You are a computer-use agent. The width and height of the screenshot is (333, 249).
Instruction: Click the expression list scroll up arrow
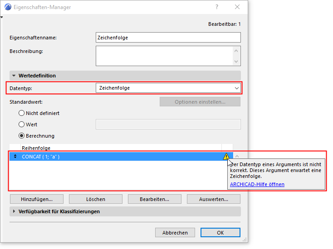[237, 156]
